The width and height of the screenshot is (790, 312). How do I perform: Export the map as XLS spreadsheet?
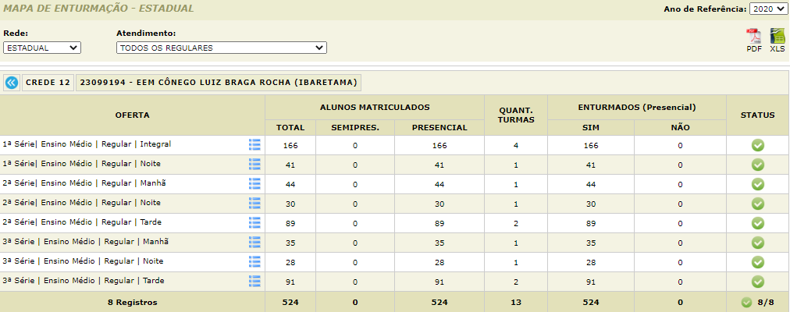778,41
